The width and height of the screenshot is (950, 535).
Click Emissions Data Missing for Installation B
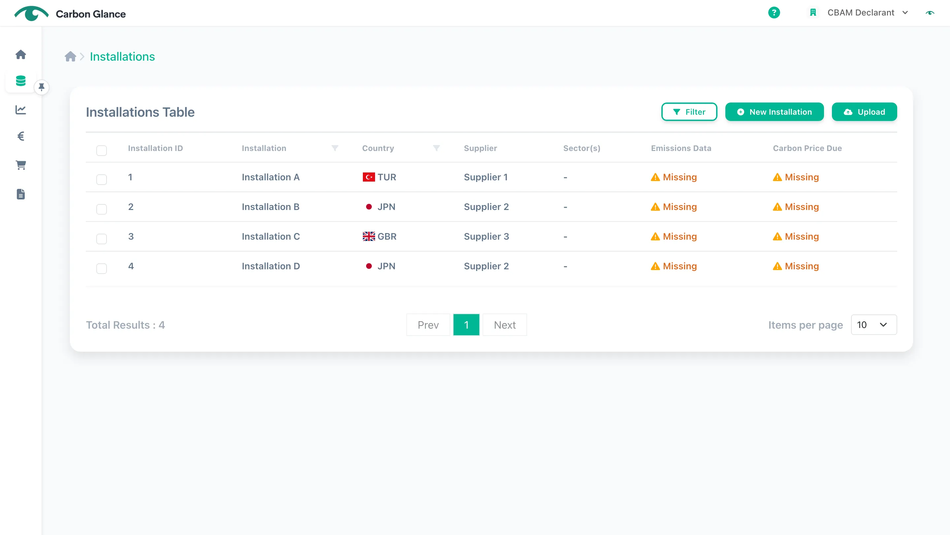673,207
